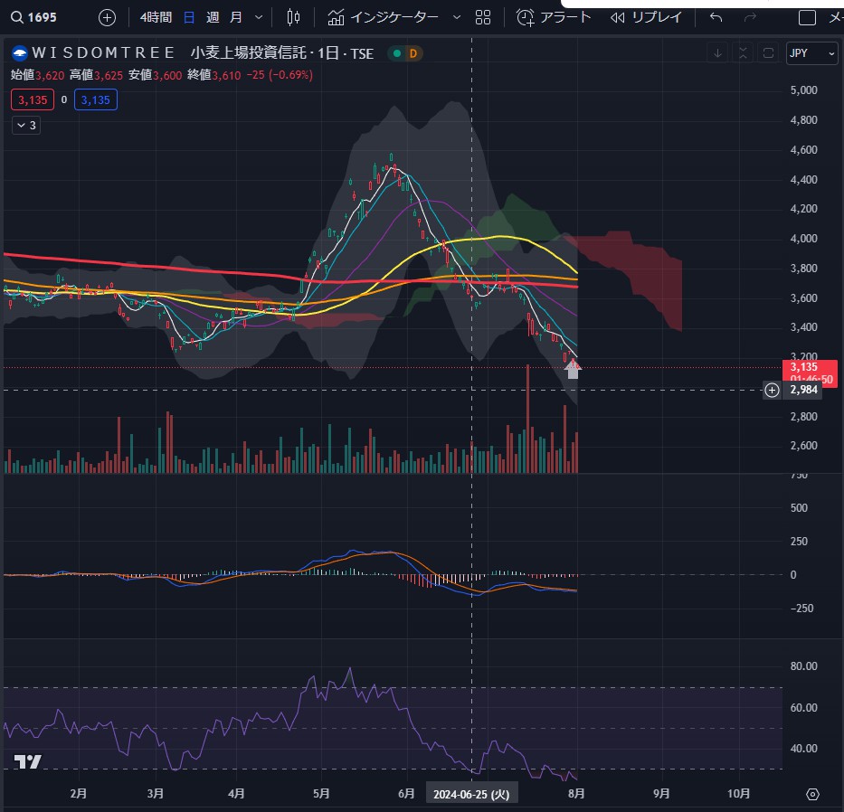Image resolution: width=844 pixels, height=812 pixels.
Task: Click the gray up arrow marker on chart
Action: coord(573,370)
